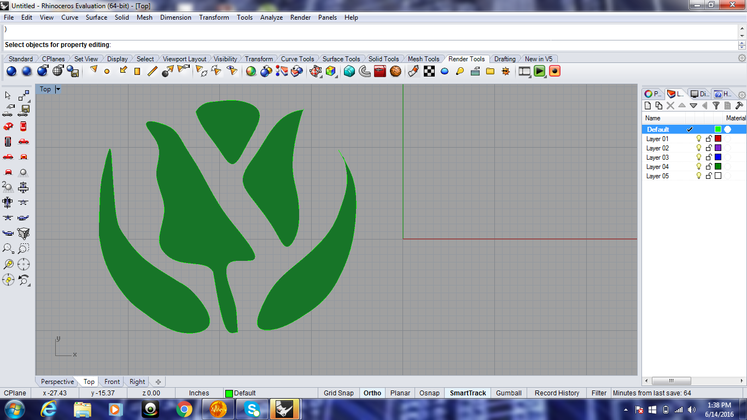Switch to the Surface Tools toolbar tab

[341, 59]
